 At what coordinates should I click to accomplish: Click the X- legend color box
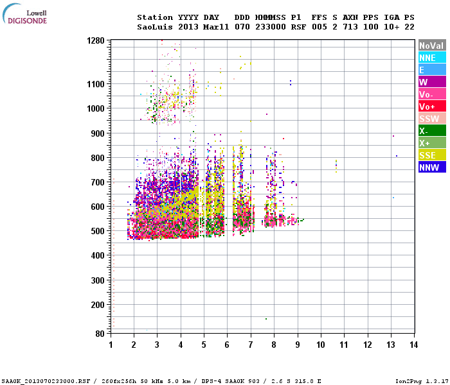click(x=432, y=131)
